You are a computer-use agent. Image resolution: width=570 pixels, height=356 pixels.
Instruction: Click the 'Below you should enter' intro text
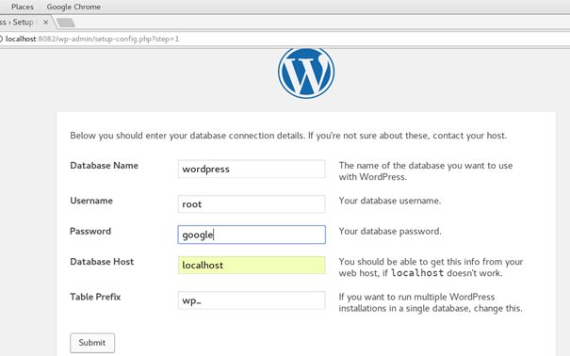click(288, 136)
